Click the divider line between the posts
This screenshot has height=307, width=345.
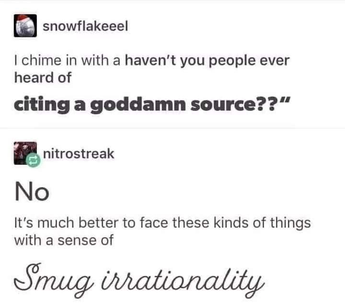point(172,128)
